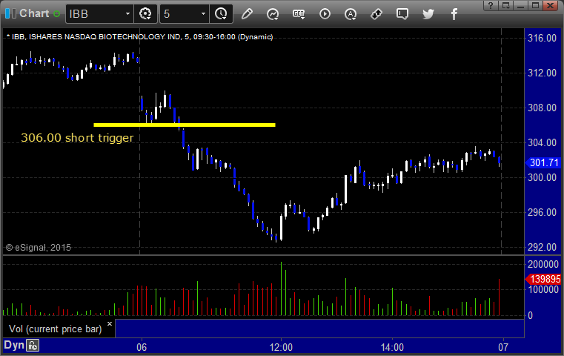Click the 301.71 current price marker
This screenshot has width=564, height=356.
point(543,162)
